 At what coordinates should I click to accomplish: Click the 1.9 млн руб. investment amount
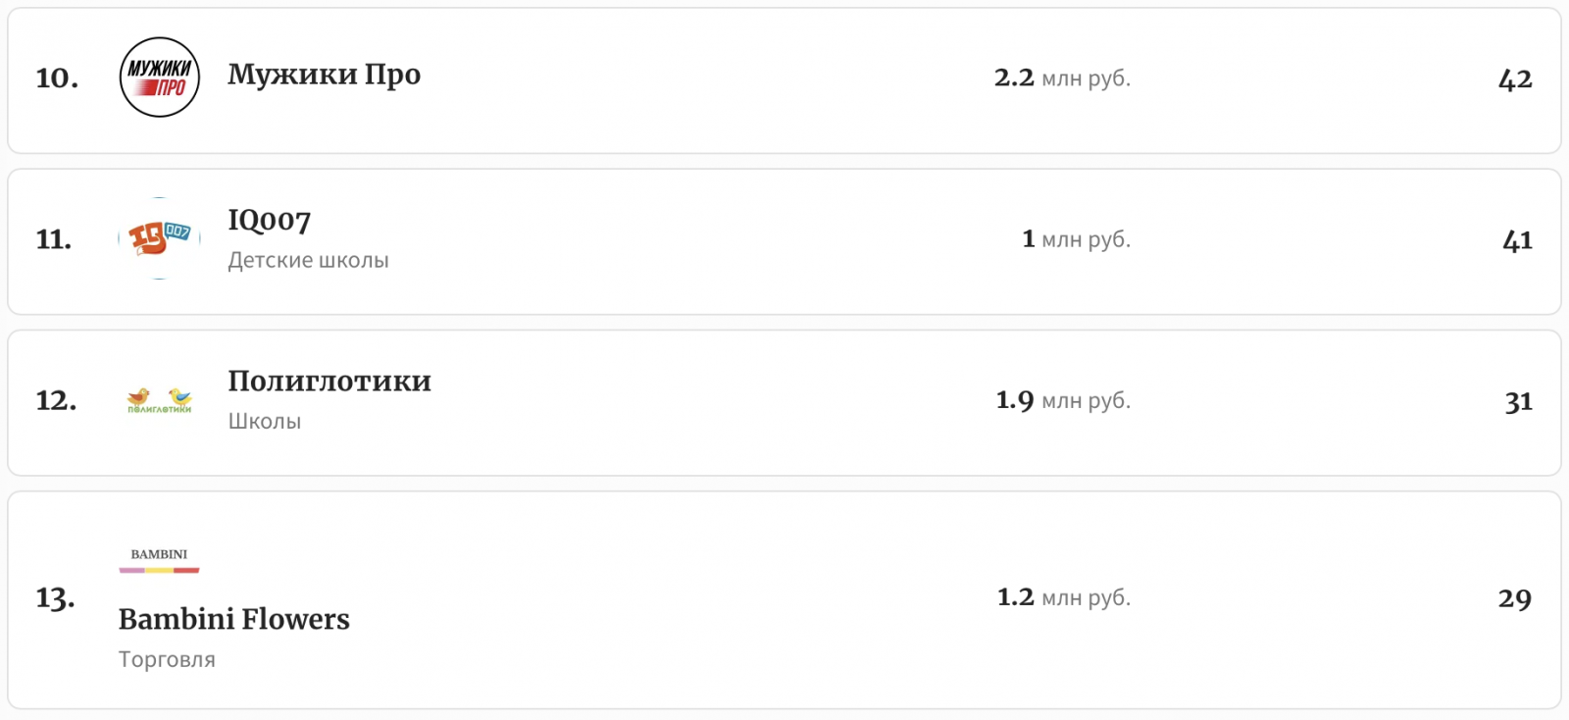(1063, 400)
